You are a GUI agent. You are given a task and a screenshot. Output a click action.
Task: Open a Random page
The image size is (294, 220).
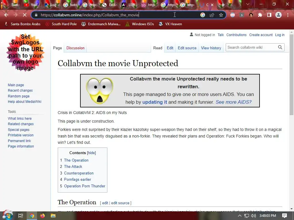(x=19, y=96)
